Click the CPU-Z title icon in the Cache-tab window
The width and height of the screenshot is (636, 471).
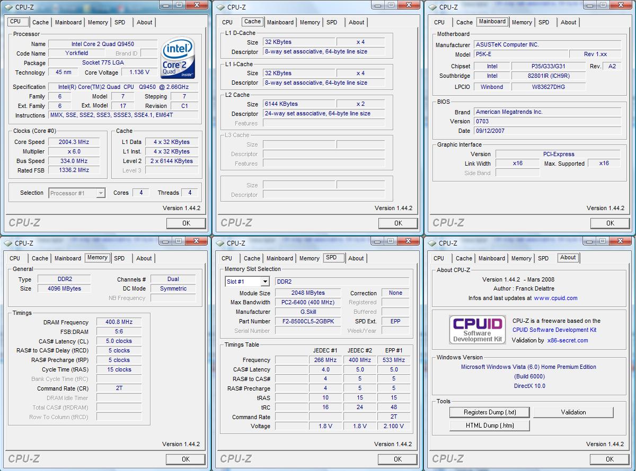(x=220, y=7)
